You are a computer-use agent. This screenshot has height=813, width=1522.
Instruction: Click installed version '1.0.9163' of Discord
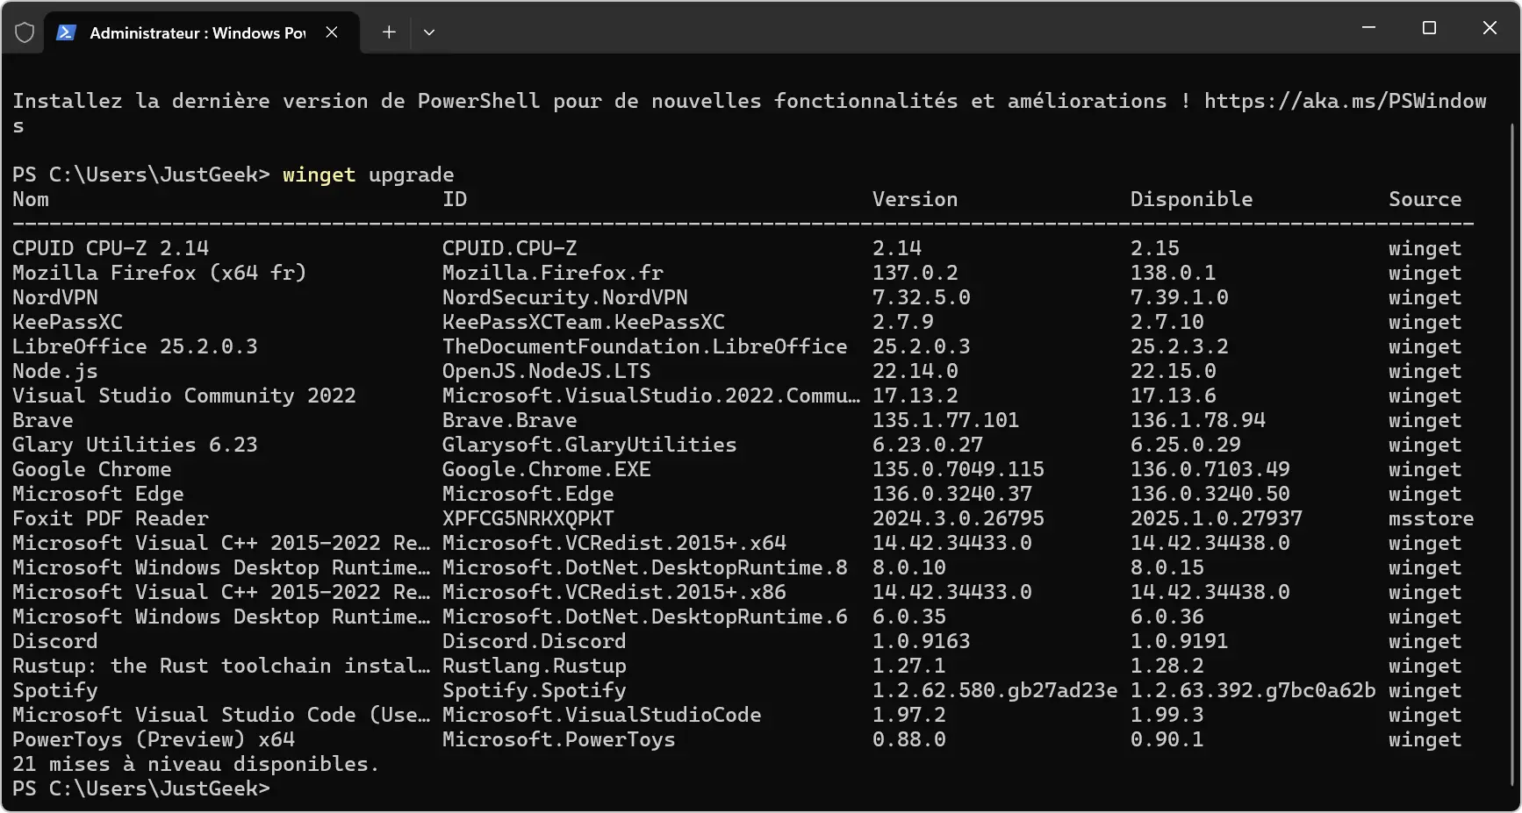(x=922, y=641)
